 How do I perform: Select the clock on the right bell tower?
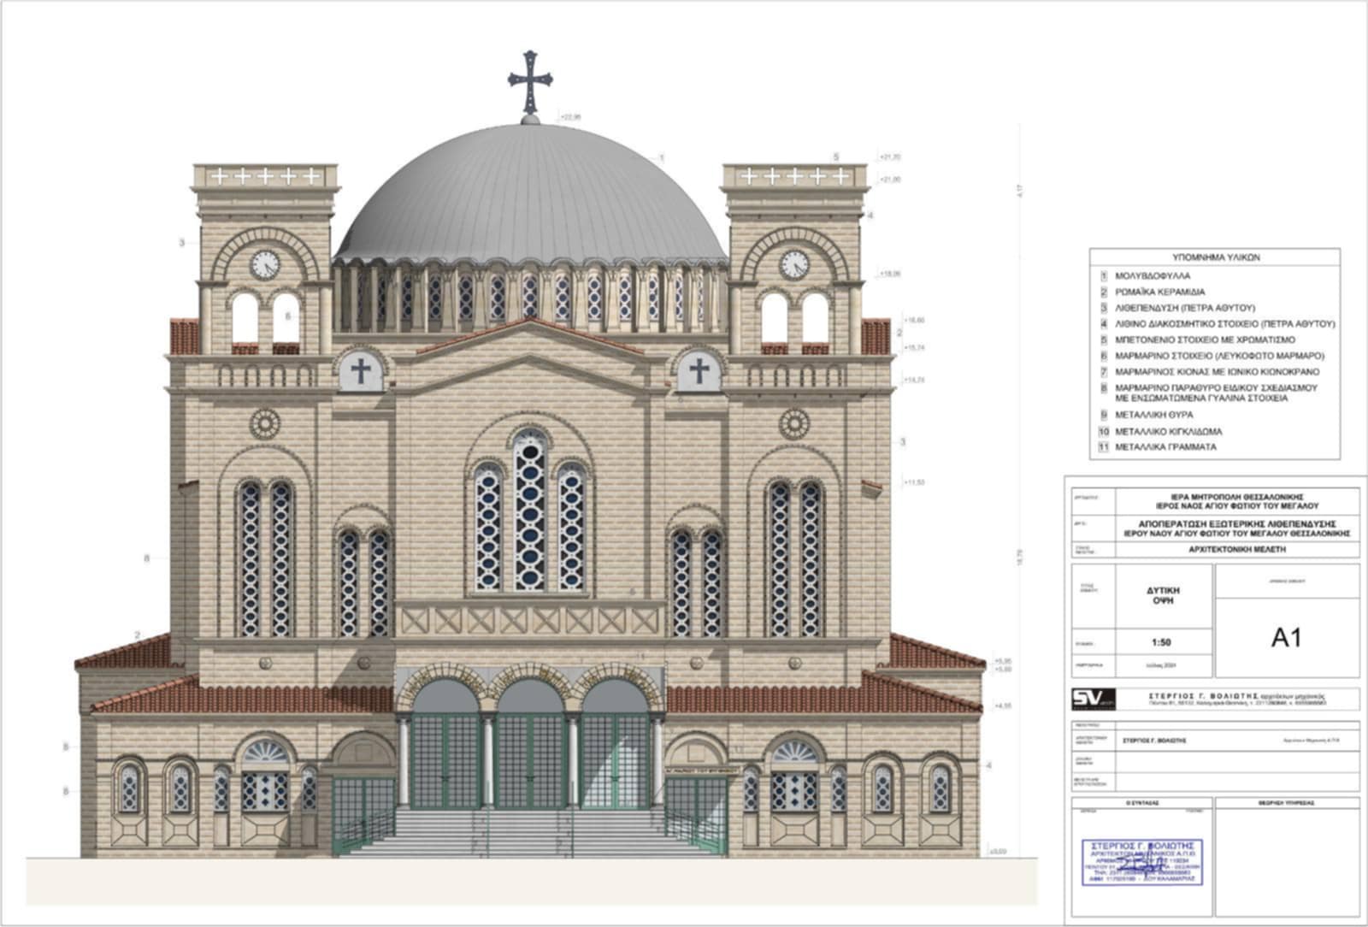(794, 264)
